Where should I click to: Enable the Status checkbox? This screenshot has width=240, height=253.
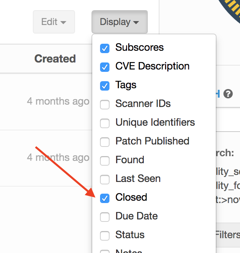pos(105,236)
